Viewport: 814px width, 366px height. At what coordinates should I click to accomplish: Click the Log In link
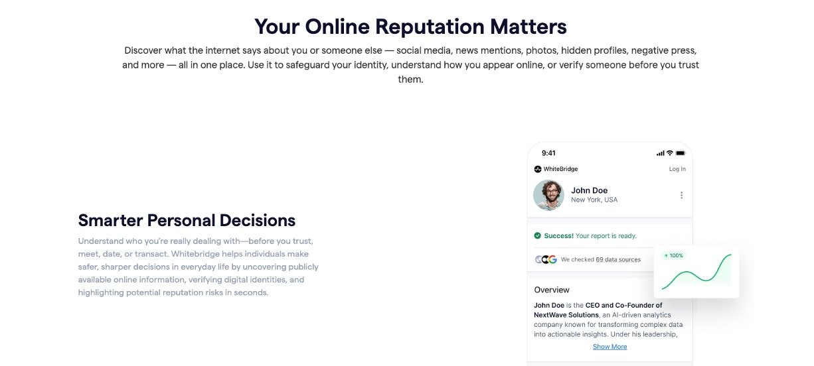click(x=677, y=169)
